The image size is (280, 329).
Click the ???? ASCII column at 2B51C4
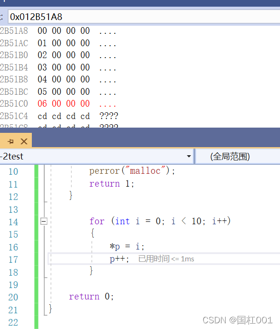tap(109, 116)
